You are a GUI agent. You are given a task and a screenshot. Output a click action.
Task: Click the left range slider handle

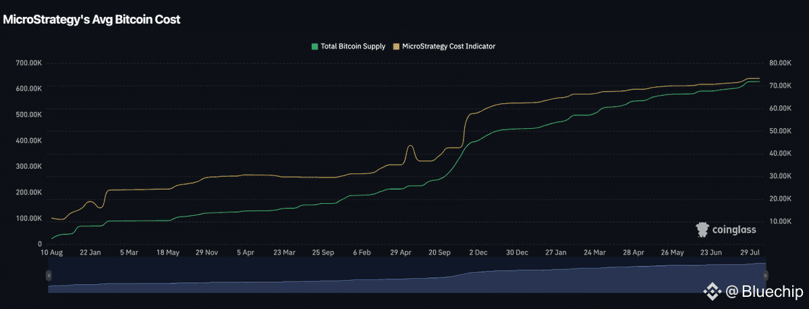coord(49,275)
